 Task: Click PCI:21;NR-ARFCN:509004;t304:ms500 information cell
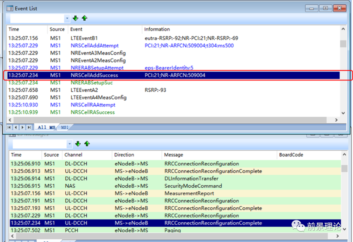pyautogui.click(x=189, y=46)
